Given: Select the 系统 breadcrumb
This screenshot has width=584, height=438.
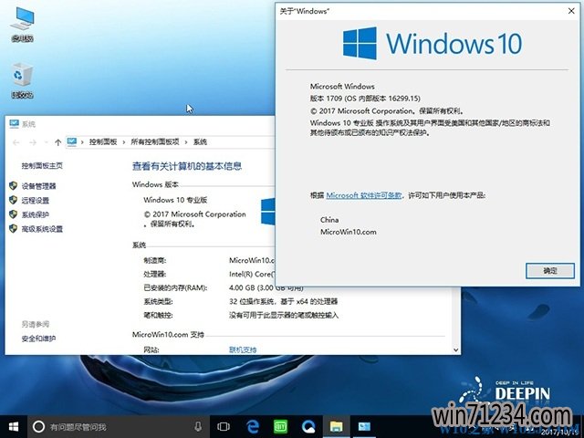Looking at the screenshot, I should click(x=200, y=142).
